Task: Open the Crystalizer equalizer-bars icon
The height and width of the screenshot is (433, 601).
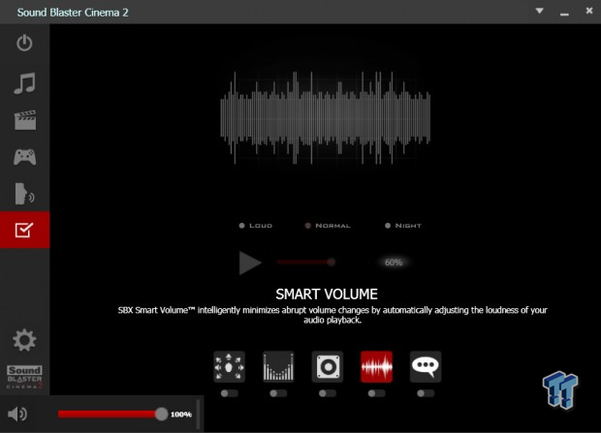Action: point(278,367)
